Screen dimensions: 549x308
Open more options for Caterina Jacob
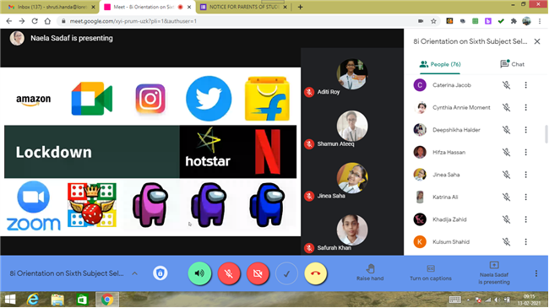[525, 85]
